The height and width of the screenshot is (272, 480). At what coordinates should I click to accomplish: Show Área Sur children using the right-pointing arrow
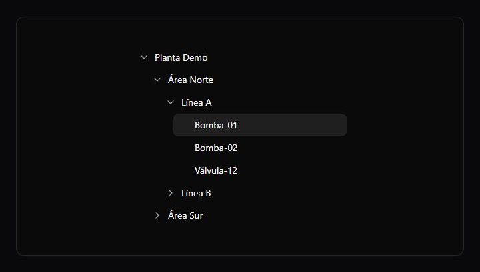(x=157, y=215)
